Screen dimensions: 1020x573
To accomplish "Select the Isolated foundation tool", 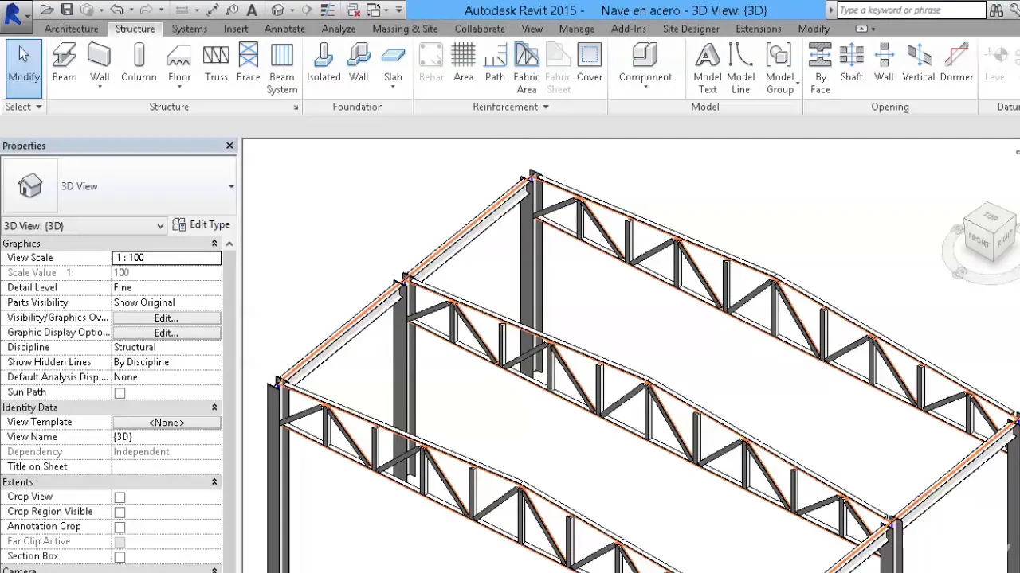I will (x=324, y=63).
